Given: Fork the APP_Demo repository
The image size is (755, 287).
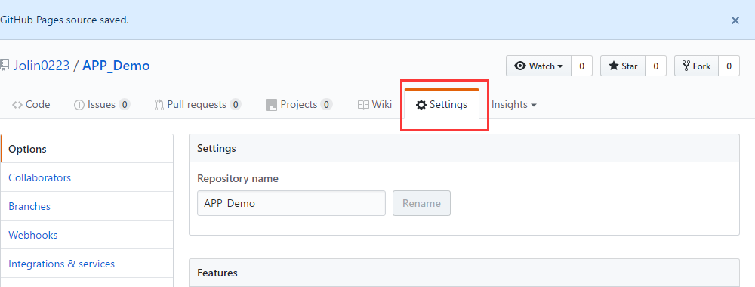Looking at the screenshot, I should point(696,66).
